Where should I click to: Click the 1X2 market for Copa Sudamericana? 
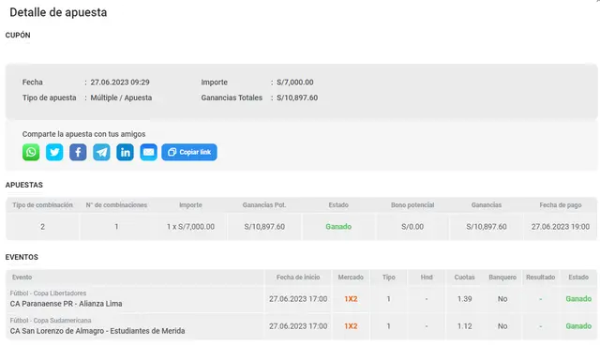[x=351, y=326]
